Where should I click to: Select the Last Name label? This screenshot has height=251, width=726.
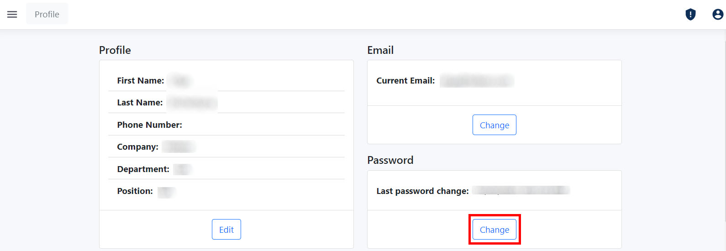[140, 103]
